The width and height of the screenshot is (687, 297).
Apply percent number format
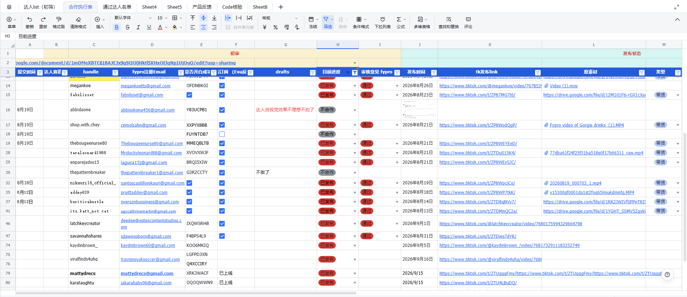[276, 27]
